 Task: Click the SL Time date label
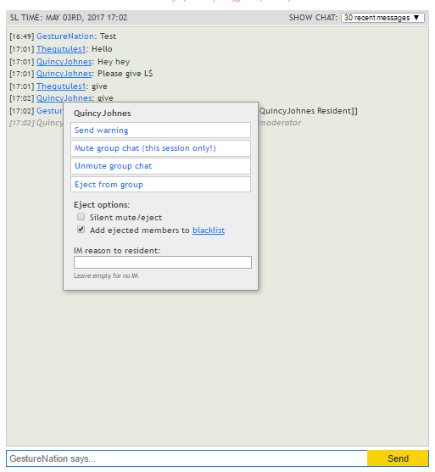point(69,18)
